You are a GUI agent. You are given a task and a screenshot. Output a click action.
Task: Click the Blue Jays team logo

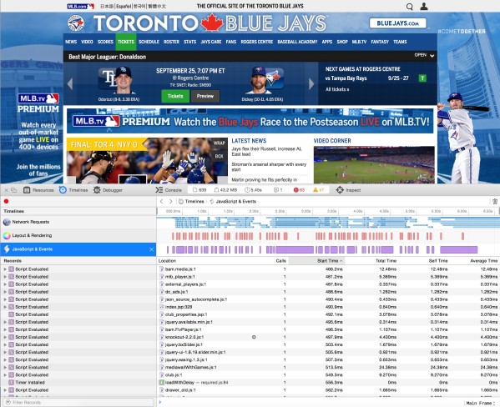pyautogui.click(x=76, y=23)
